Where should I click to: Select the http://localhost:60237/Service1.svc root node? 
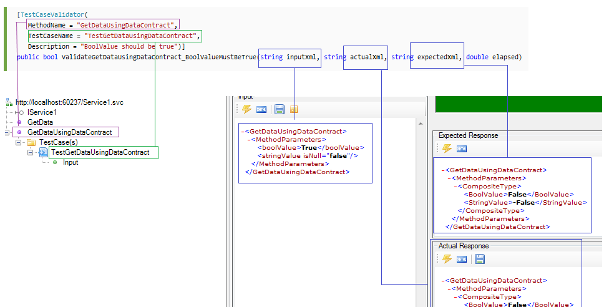coord(69,102)
